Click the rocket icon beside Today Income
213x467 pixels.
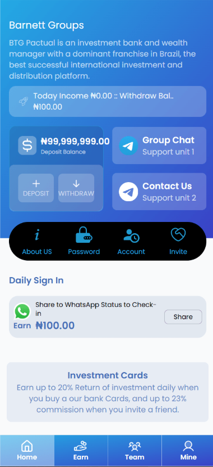[x=24, y=101]
